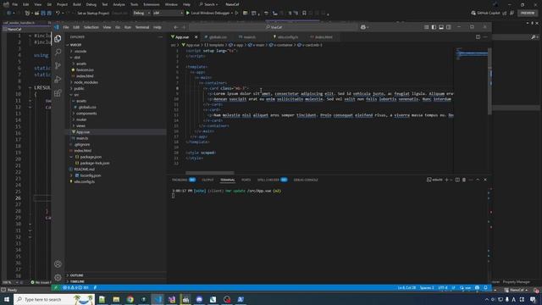Image resolution: width=542 pixels, height=305 pixels.
Task: Customize VS Code layout
Action: [426, 27]
